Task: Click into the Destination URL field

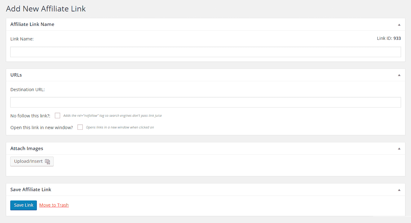Action: point(205,102)
